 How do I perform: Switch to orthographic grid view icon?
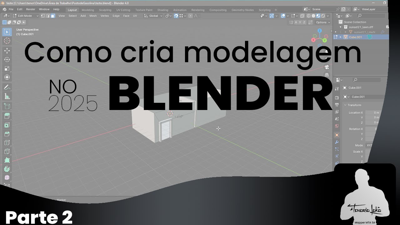327,75
